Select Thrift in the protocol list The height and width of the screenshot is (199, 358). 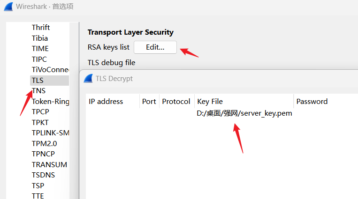41,28
